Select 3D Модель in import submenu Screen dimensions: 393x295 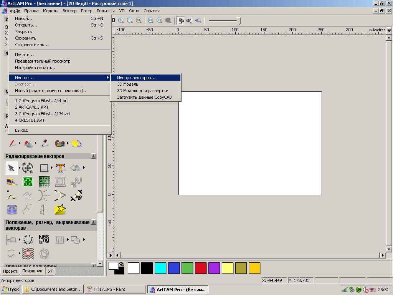(x=145, y=84)
